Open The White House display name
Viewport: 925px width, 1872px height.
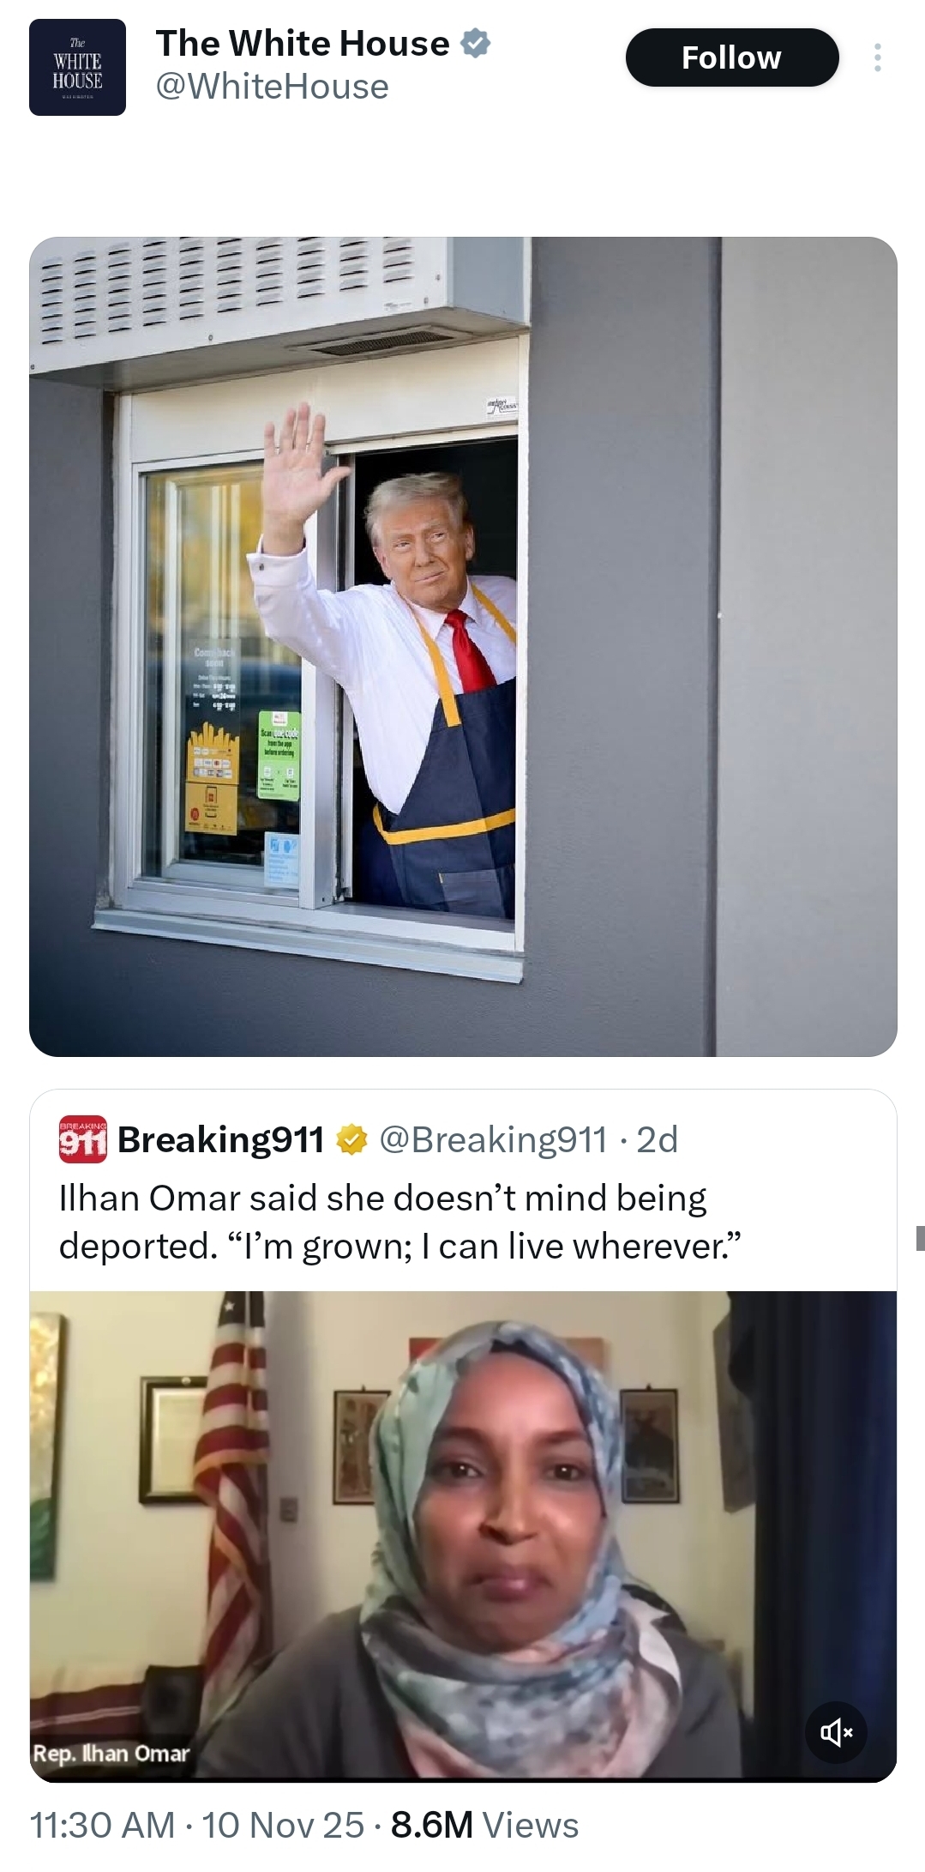(303, 43)
